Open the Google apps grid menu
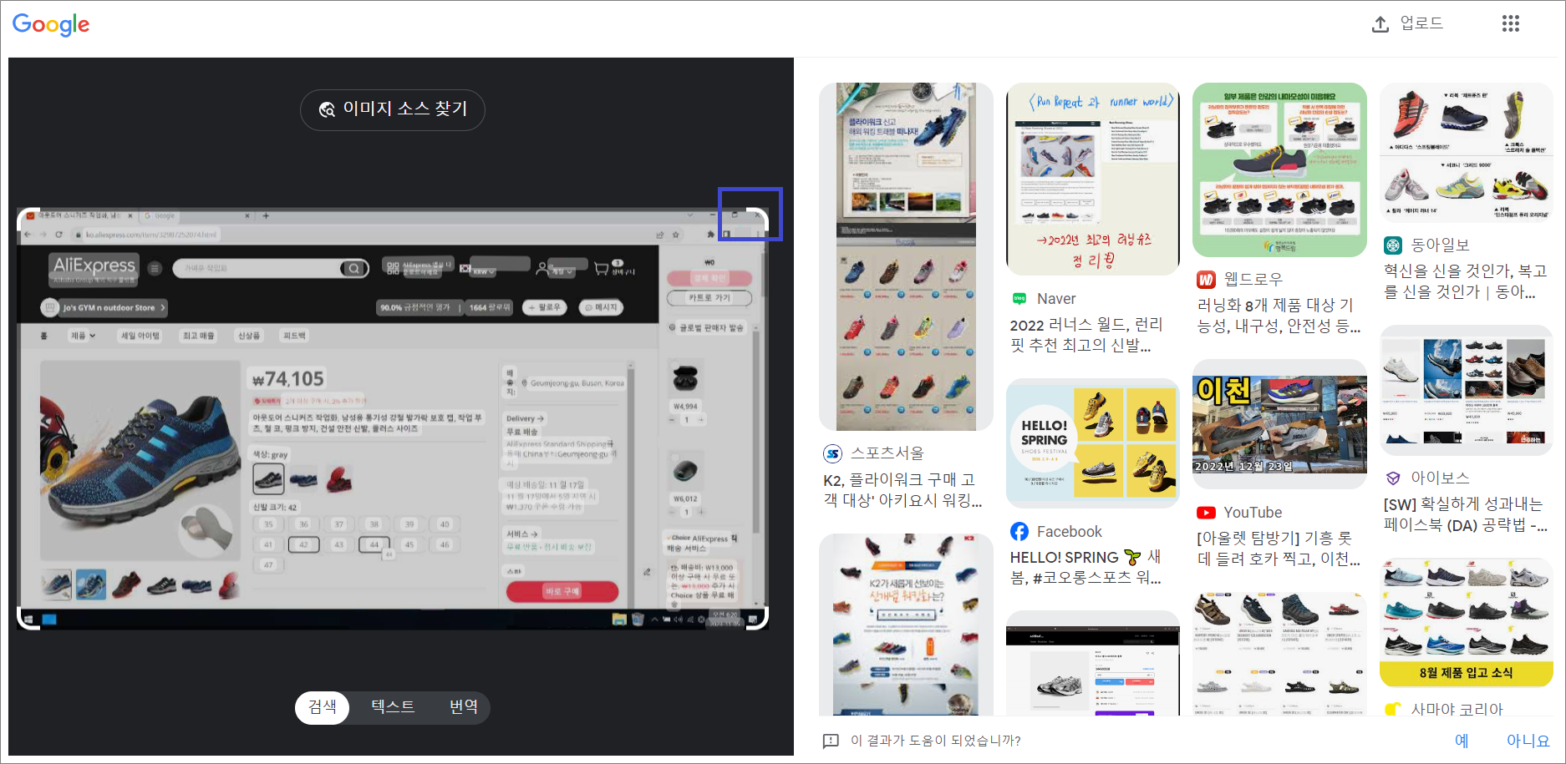This screenshot has height=764, width=1566. tap(1510, 23)
